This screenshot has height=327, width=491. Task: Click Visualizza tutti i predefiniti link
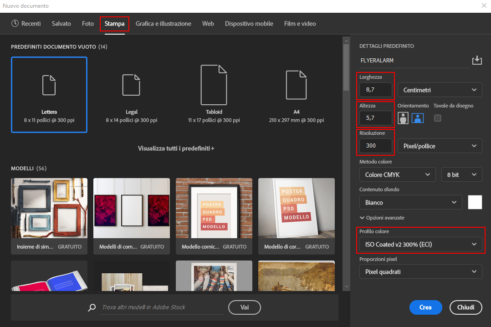[176, 148]
